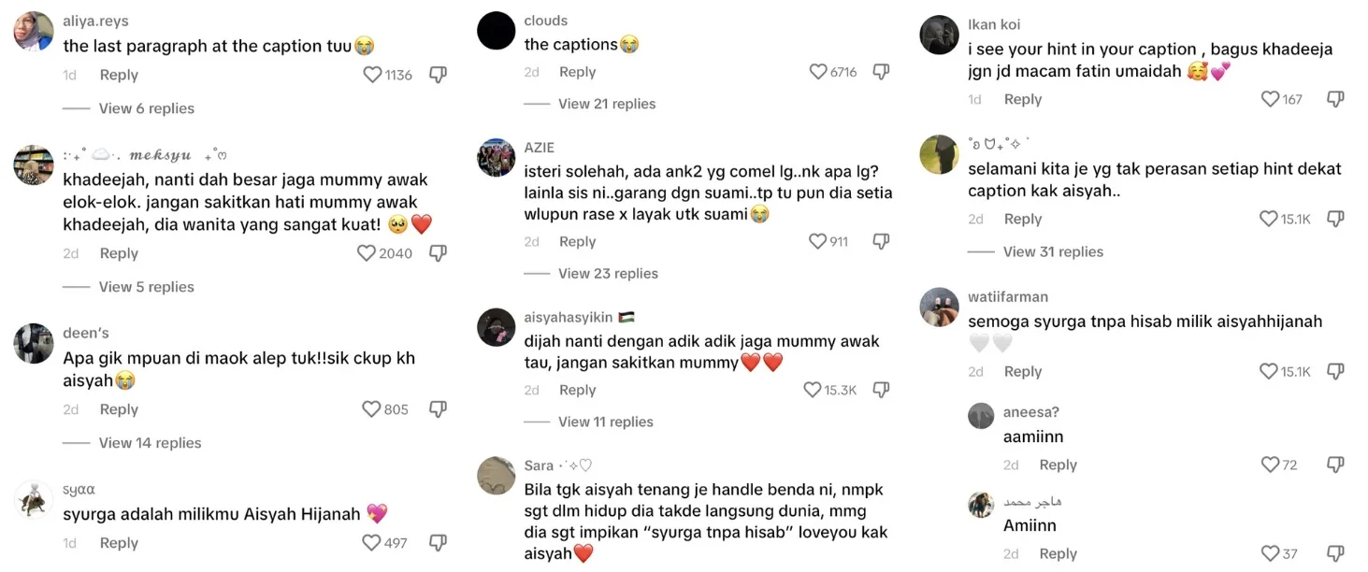Open aliya.reys profile avatar
Screen dimensions: 1368x572
coord(34,31)
